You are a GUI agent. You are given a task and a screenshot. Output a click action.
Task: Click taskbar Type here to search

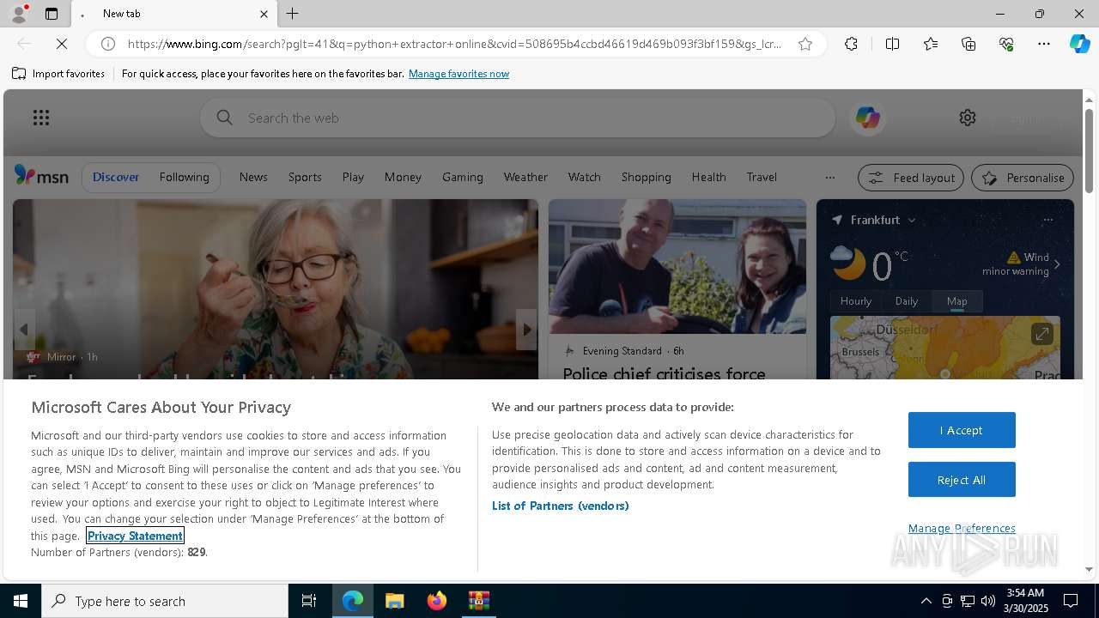point(165,601)
